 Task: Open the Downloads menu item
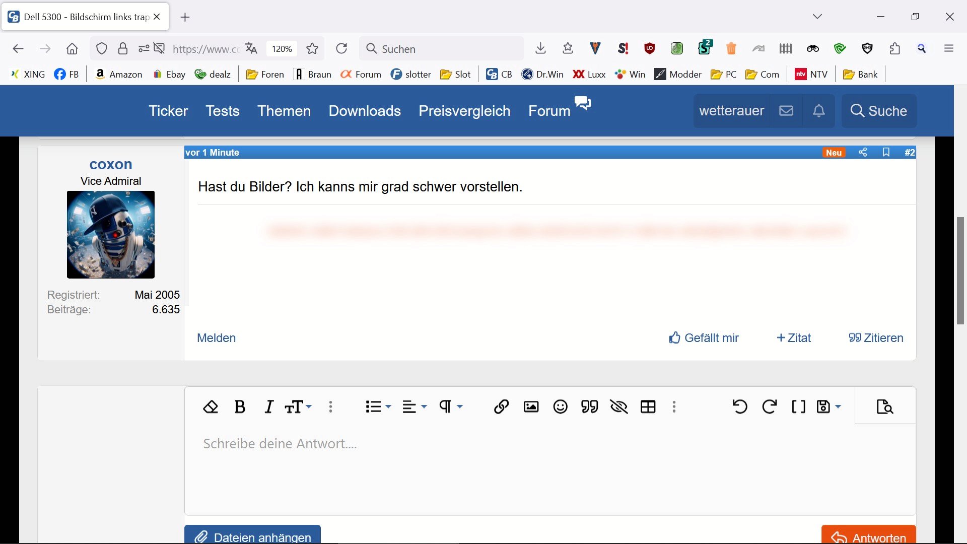click(x=365, y=111)
